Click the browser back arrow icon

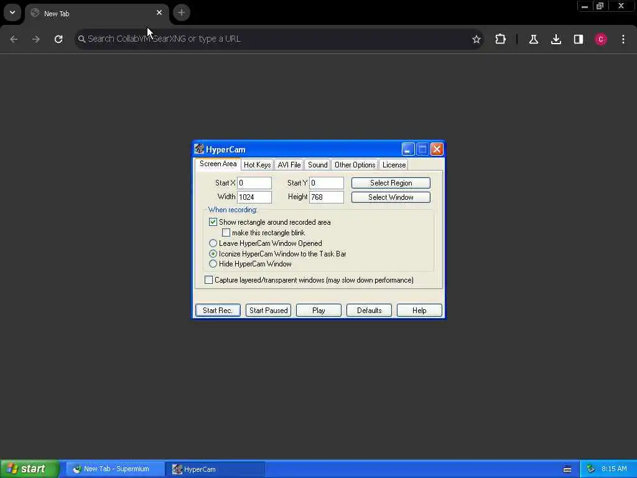pos(14,39)
